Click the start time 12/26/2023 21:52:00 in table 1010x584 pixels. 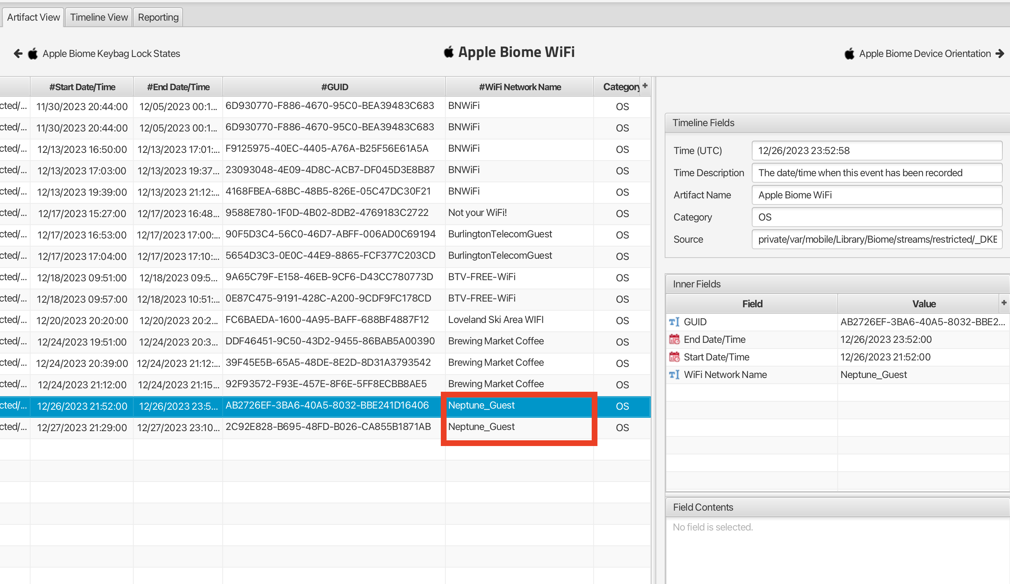pos(82,406)
